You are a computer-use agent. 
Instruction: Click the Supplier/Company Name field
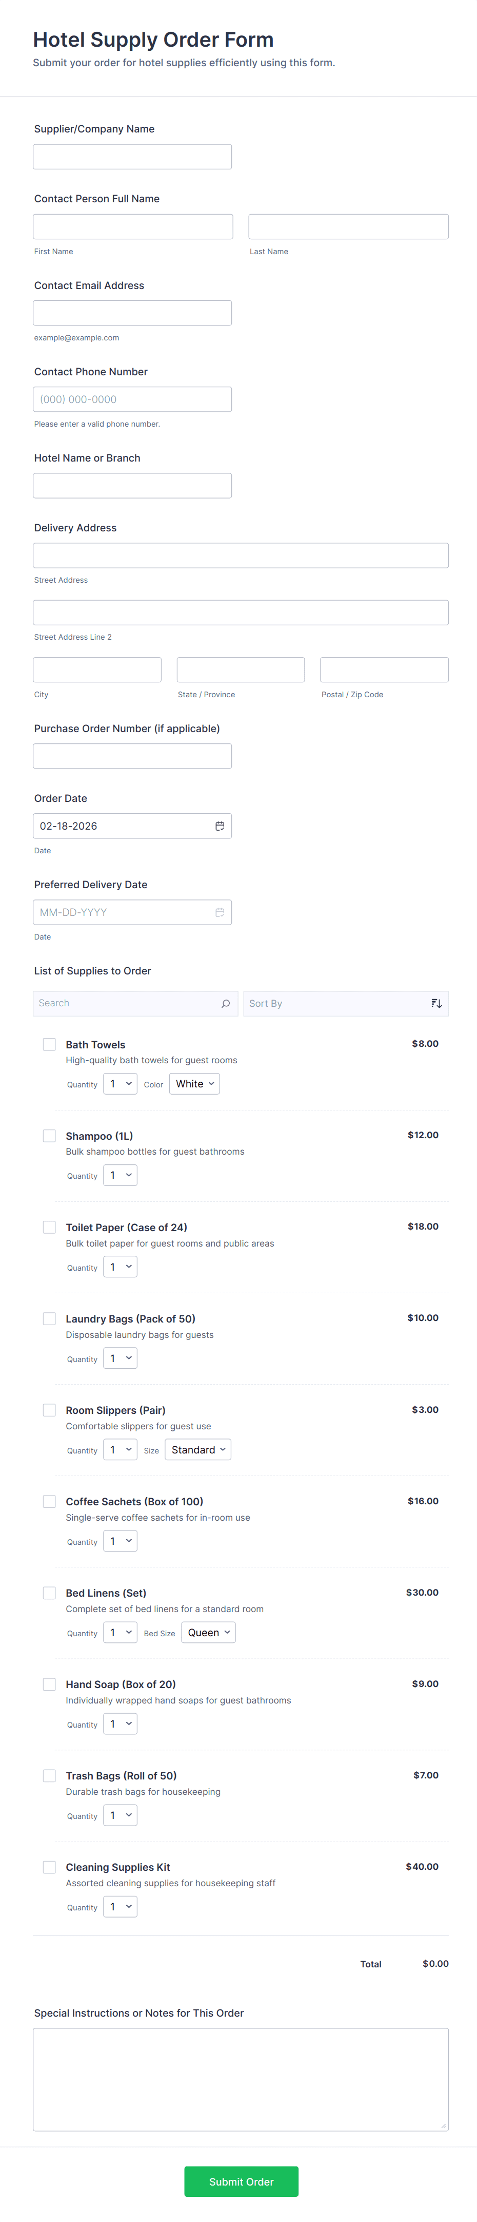click(x=133, y=157)
